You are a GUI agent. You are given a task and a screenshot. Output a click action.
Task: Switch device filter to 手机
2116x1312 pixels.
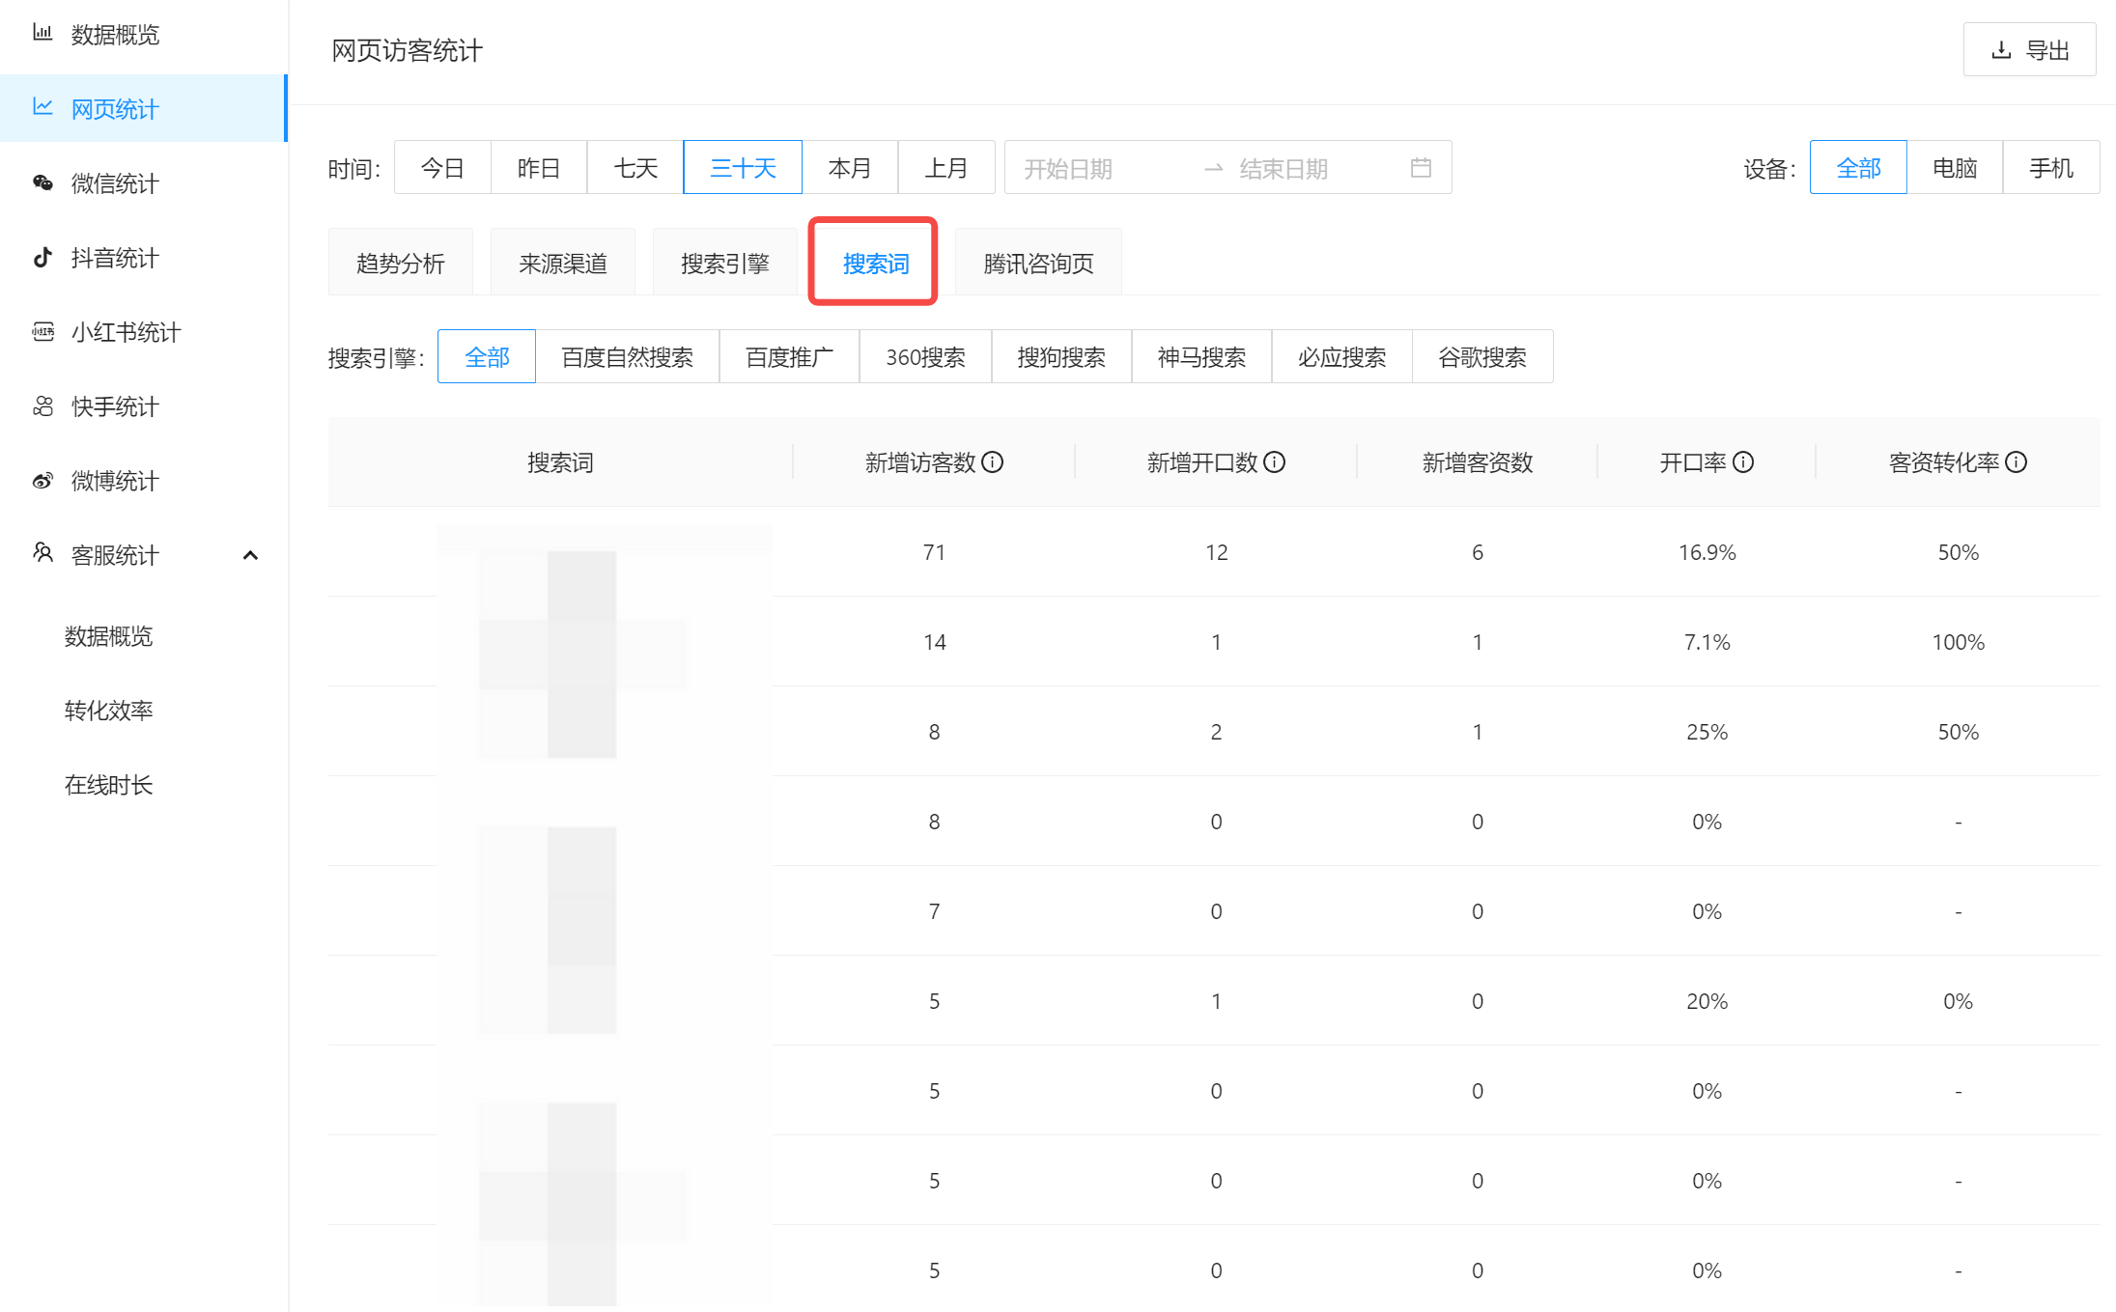tap(2050, 167)
